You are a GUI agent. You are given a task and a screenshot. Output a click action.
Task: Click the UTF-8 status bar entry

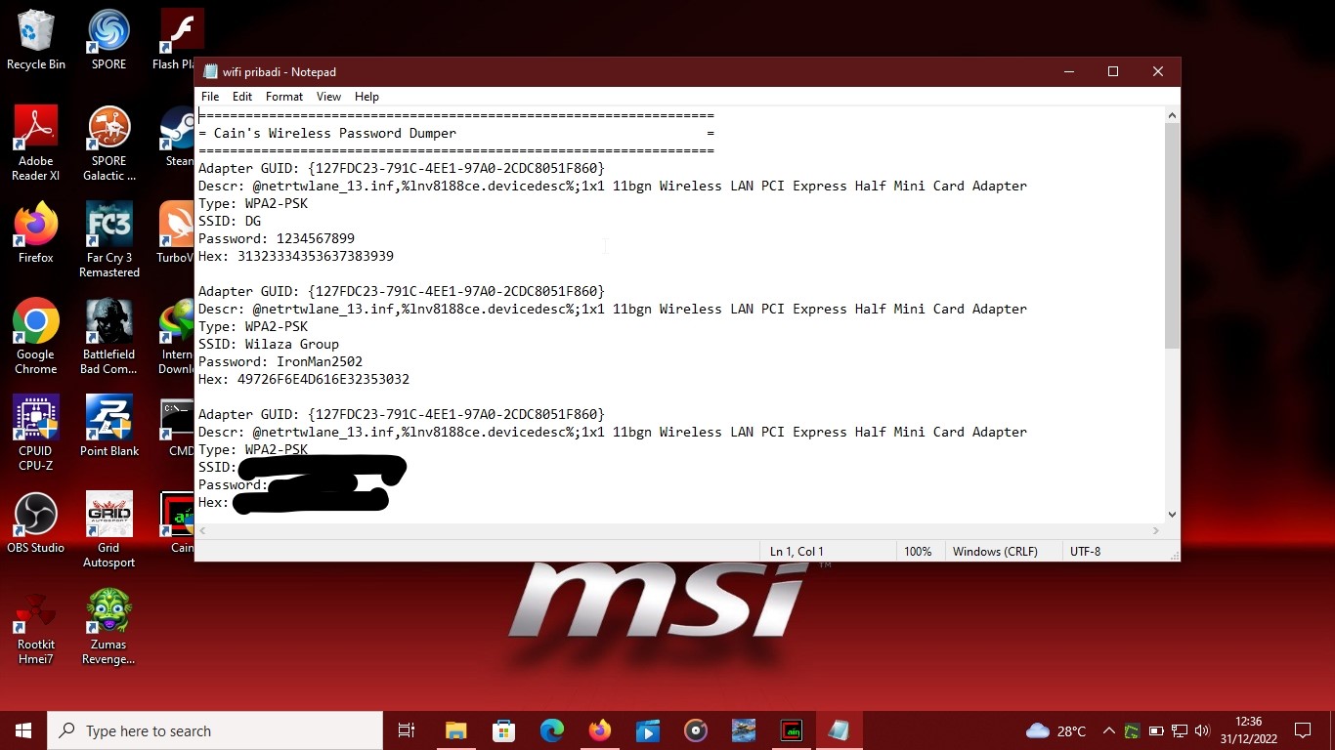click(x=1085, y=552)
